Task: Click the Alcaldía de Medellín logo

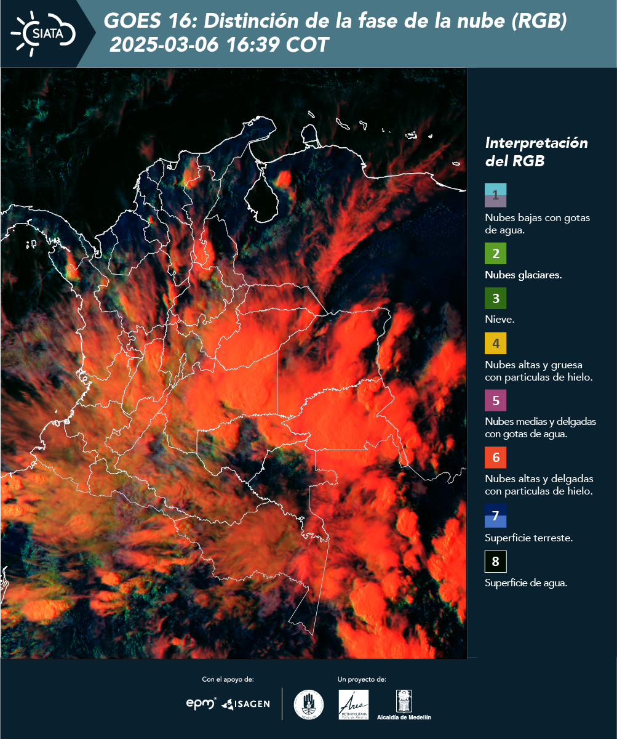Action: pyautogui.click(x=404, y=705)
